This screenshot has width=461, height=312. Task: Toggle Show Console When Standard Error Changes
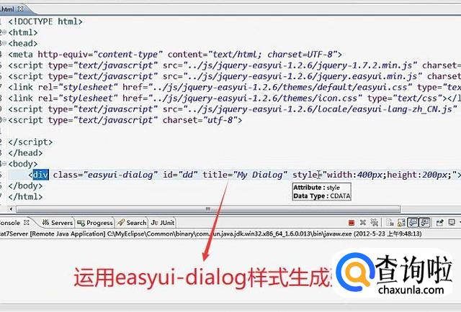pyautogui.click(x=425, y=223)
